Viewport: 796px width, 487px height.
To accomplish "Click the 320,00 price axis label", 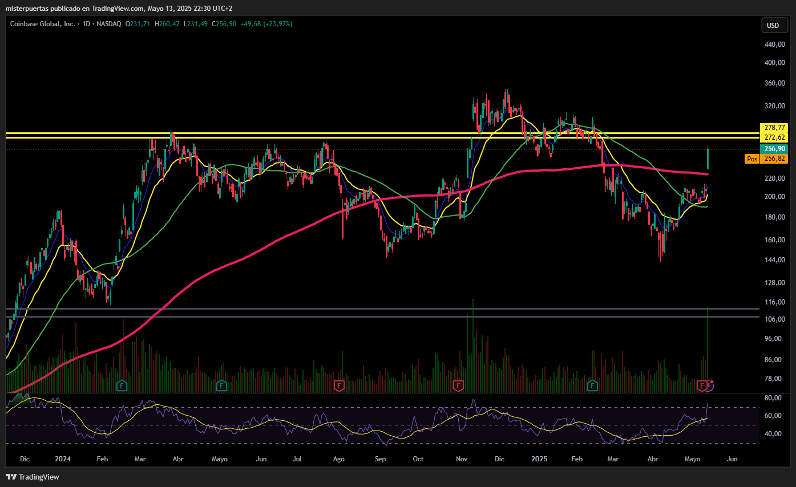I will 775,106.
